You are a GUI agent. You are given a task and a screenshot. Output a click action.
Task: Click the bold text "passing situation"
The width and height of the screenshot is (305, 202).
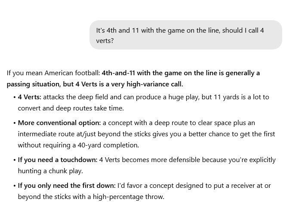(x=34, y=84)
